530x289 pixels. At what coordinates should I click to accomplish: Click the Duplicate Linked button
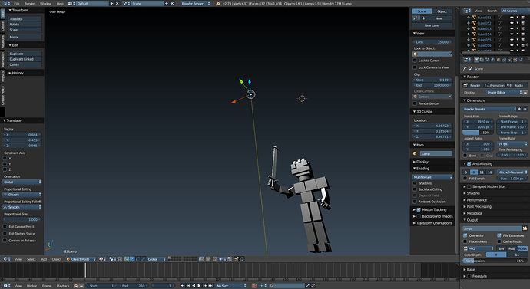point(25,59)
